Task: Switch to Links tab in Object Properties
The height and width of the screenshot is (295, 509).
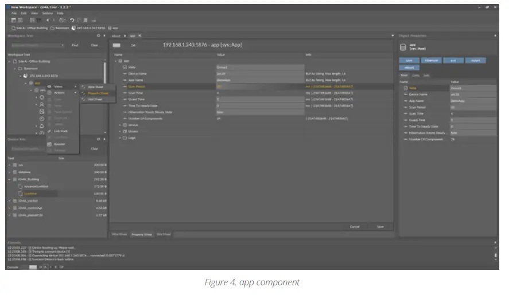Action: [415, 75]
